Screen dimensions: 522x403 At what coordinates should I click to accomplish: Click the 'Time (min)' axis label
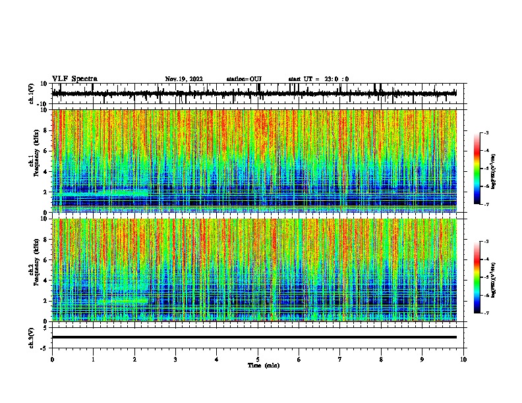pyautogui.click(x=264, y=365)
